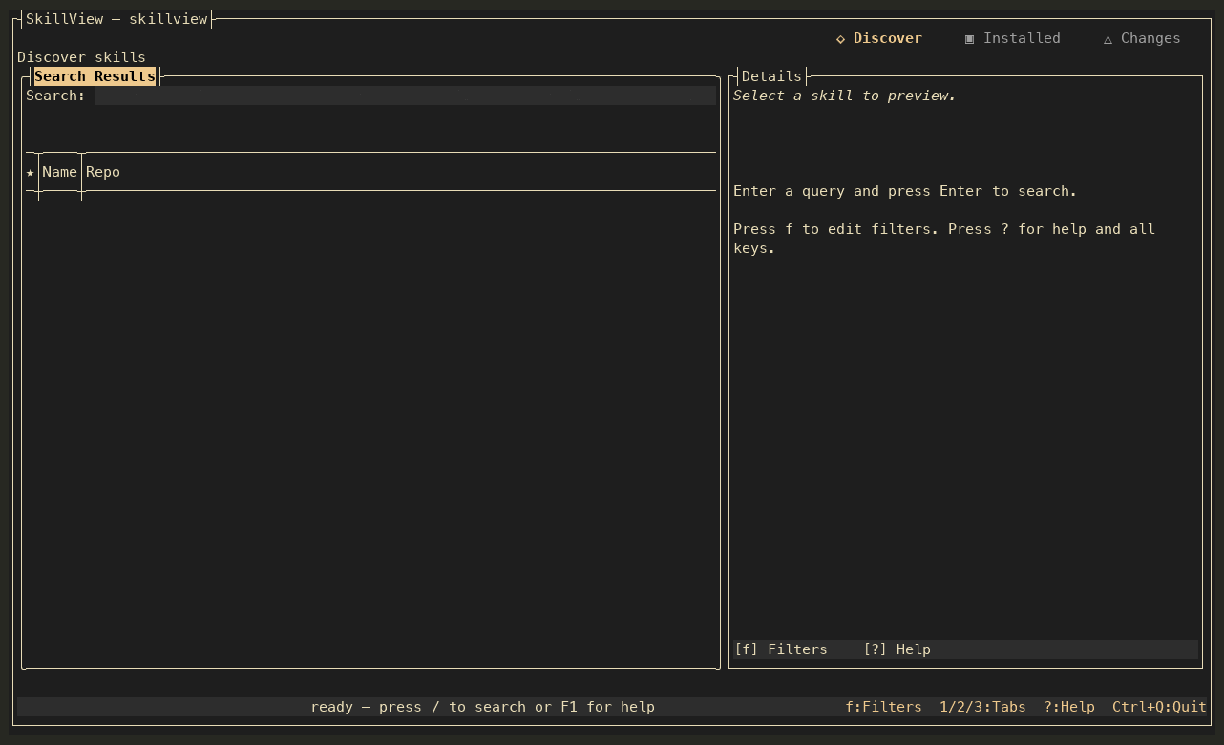This screenshot has height=745, width=1224.
Task: Click the [?] Help button in Details
Action: [x=897, y=649]
